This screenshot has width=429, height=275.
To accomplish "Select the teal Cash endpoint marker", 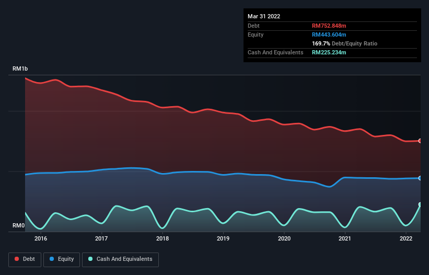I will [420, 204].
